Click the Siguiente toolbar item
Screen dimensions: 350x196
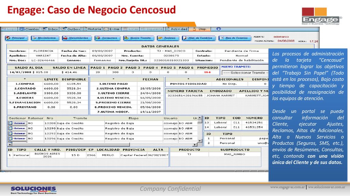click(152, 29)
